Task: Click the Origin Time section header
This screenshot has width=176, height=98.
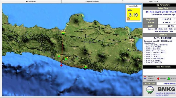Action: 160,8
